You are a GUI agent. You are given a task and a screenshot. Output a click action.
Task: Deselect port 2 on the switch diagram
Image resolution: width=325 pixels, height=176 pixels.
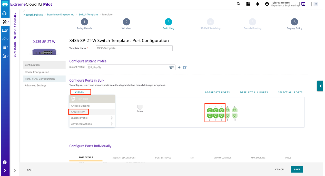(210, 116)
